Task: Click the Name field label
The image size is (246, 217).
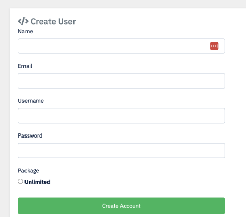Action: coord(26,31)
